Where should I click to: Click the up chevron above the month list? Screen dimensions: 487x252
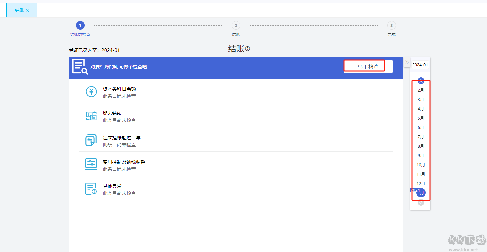[421, 80]
